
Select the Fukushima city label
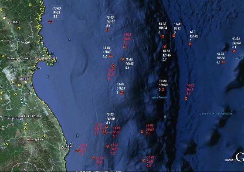[33, 116]
